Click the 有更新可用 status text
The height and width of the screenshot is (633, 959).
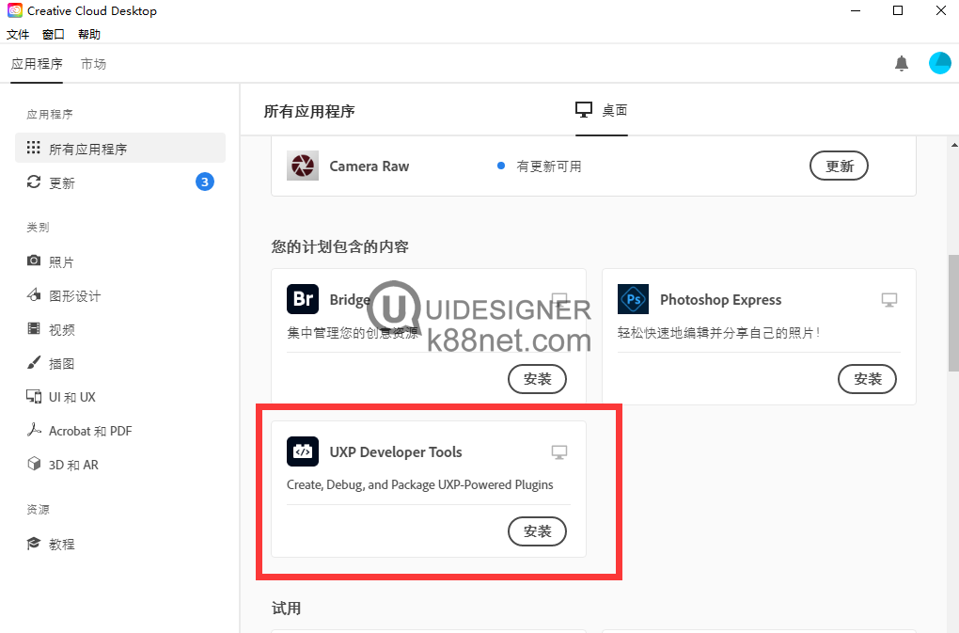tap(549, 166)
